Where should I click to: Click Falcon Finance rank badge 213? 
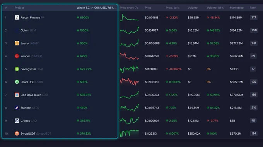pyautogui.click(x=254, y=17)
